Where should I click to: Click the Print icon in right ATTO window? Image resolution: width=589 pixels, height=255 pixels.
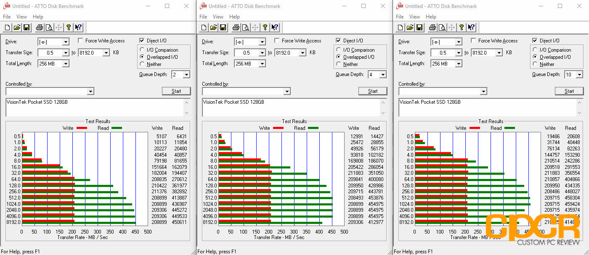coord(432,28)
